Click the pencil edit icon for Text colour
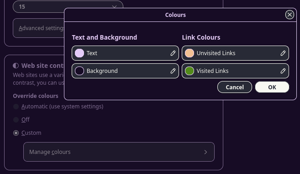Image resolution: width=300 pixels, height=174 pixels. pyautogui.click(x=173, y=53)
